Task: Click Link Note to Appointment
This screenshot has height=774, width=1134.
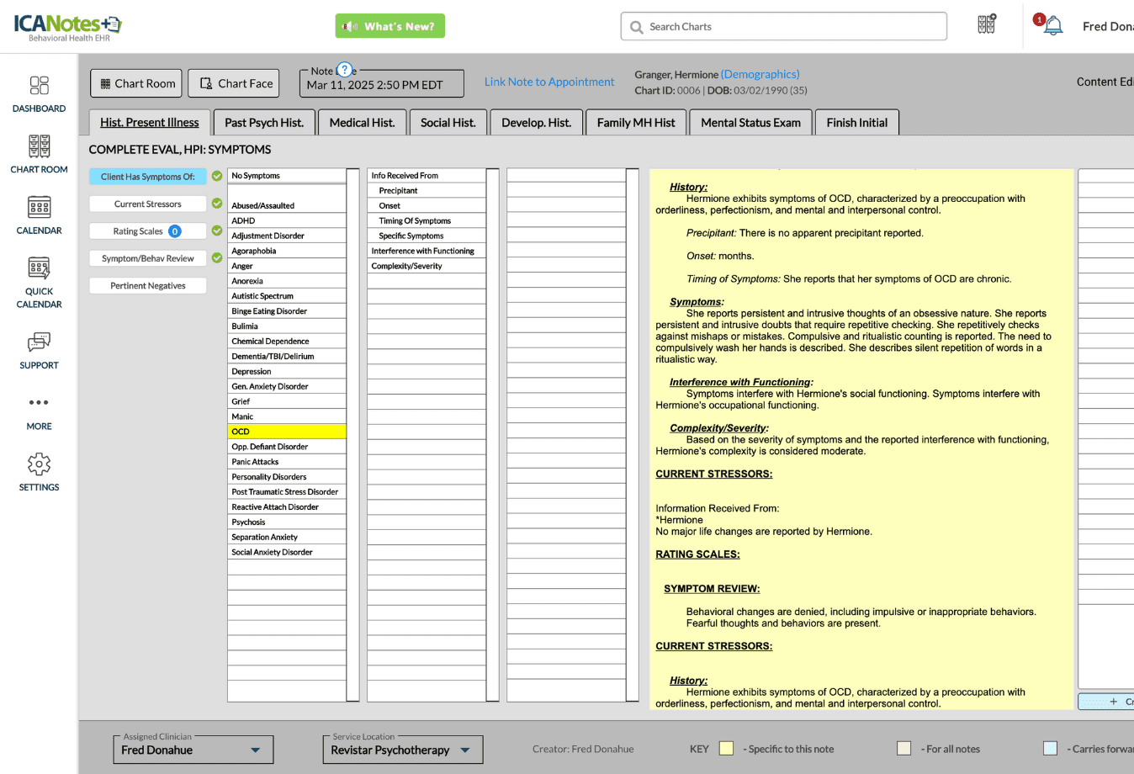Action: [549, 82]
